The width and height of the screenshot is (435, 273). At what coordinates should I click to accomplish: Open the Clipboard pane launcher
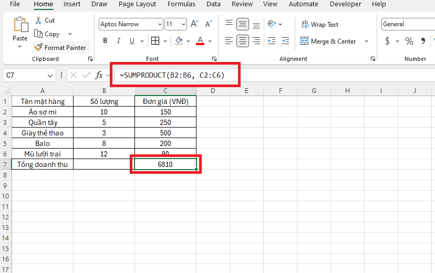[90, 59]
